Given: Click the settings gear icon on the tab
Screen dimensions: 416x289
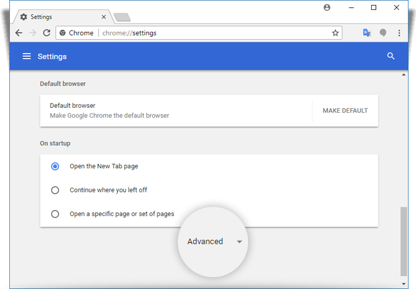Looking at the screenshot, I should tap(24, 17).
